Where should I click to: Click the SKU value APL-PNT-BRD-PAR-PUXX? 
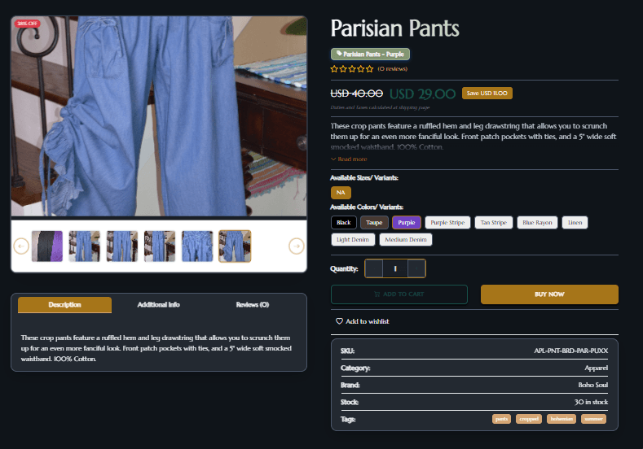pyautogui.click(x=570, y=351)
